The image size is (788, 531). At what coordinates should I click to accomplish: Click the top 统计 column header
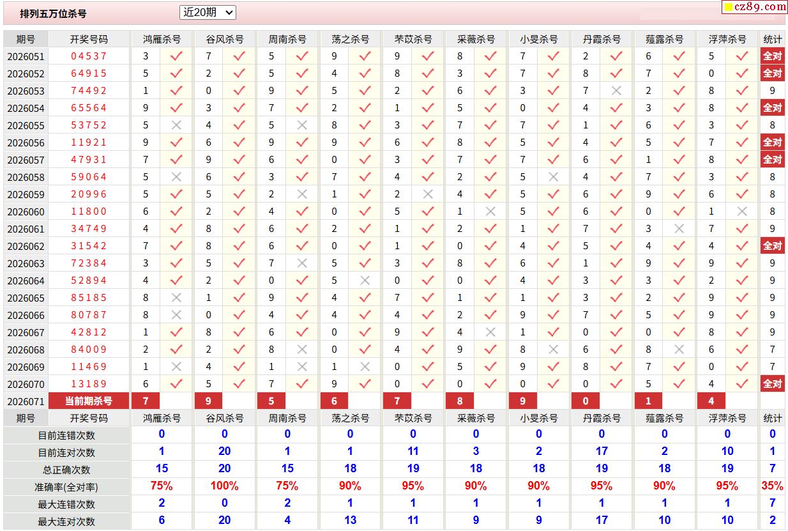(x=772, y=39)
